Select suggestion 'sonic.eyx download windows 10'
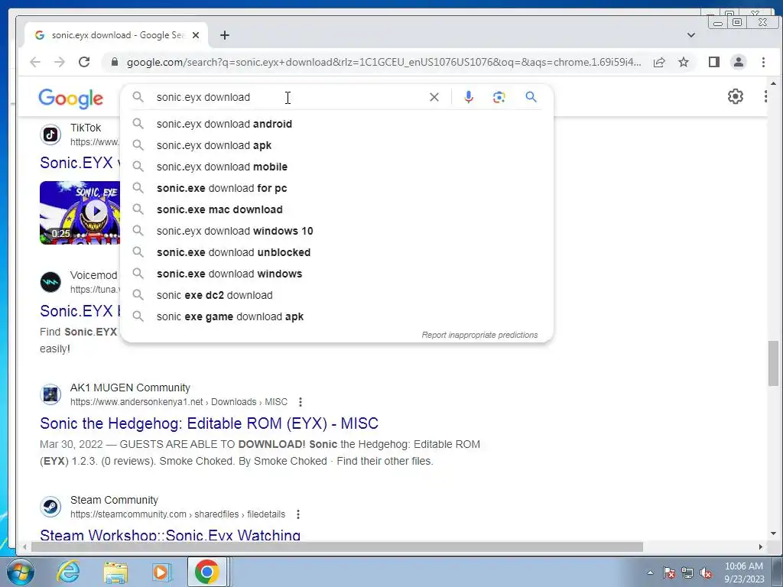The width and height of the screenshot is (783, 587). click(336, 231)
